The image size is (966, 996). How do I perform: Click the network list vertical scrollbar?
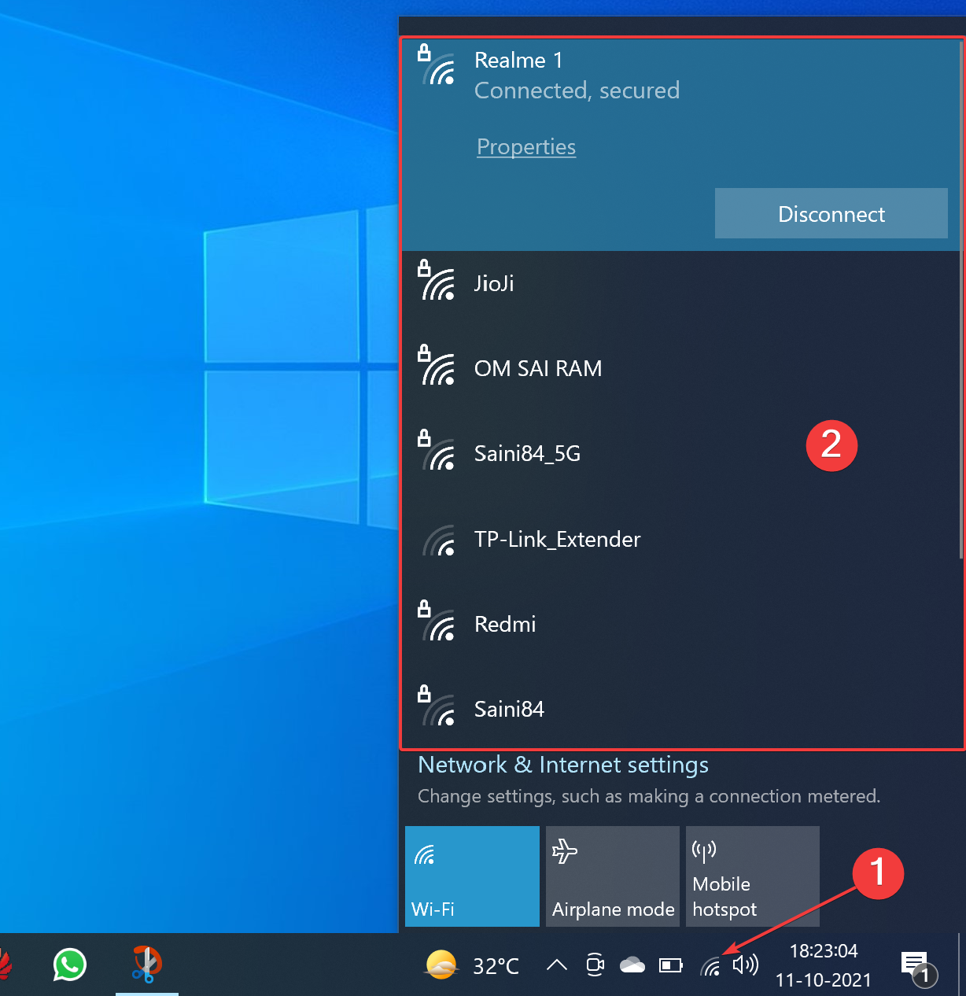[x=960, y=299]
